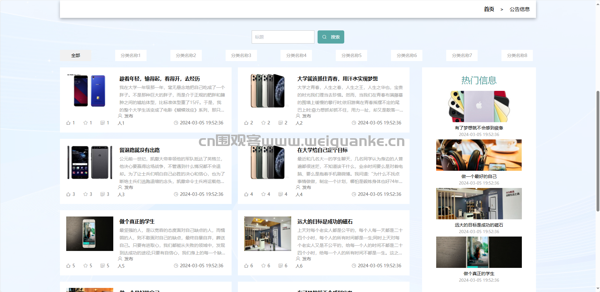Open the iPhone thumbnail for 有了梦想就不会感到疲惫
The width and height of the screenshot is (600, 292).
coord(479,107)
